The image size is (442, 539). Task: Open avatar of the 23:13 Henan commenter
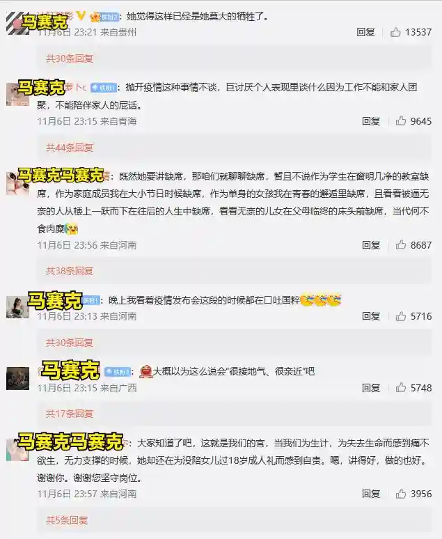click(18, 307)
